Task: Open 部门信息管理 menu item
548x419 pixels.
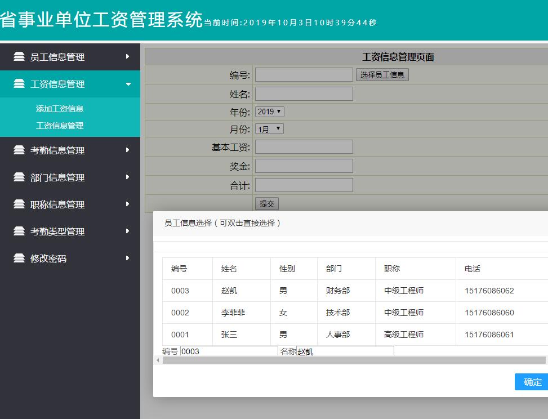Action: click(x=70, y=177)
